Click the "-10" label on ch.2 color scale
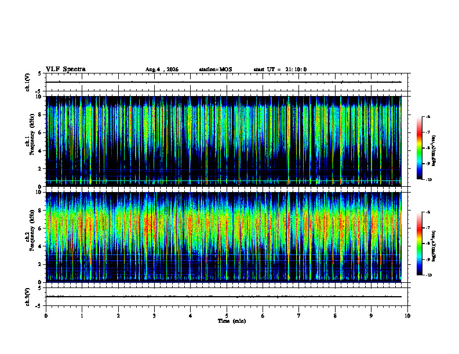Viewport: 459px width, 354px height. [x=428, y=275]
